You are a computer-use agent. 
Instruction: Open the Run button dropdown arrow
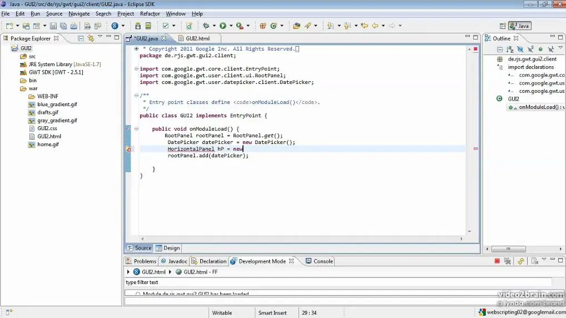[230, 26]
